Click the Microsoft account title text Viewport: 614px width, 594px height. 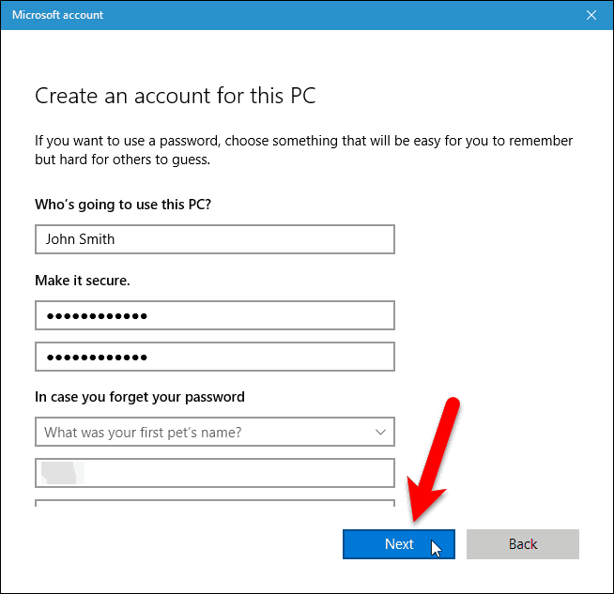(x=57, y=15)
